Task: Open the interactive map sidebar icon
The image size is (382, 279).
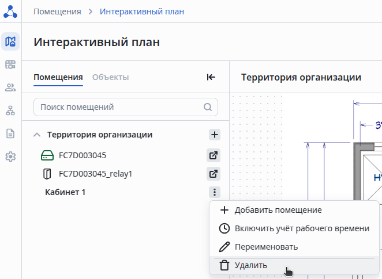Action: tap(10, 41)
